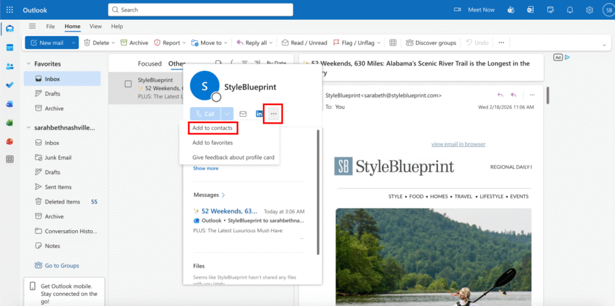Open the Help ribbon tab

pos(117,26)
